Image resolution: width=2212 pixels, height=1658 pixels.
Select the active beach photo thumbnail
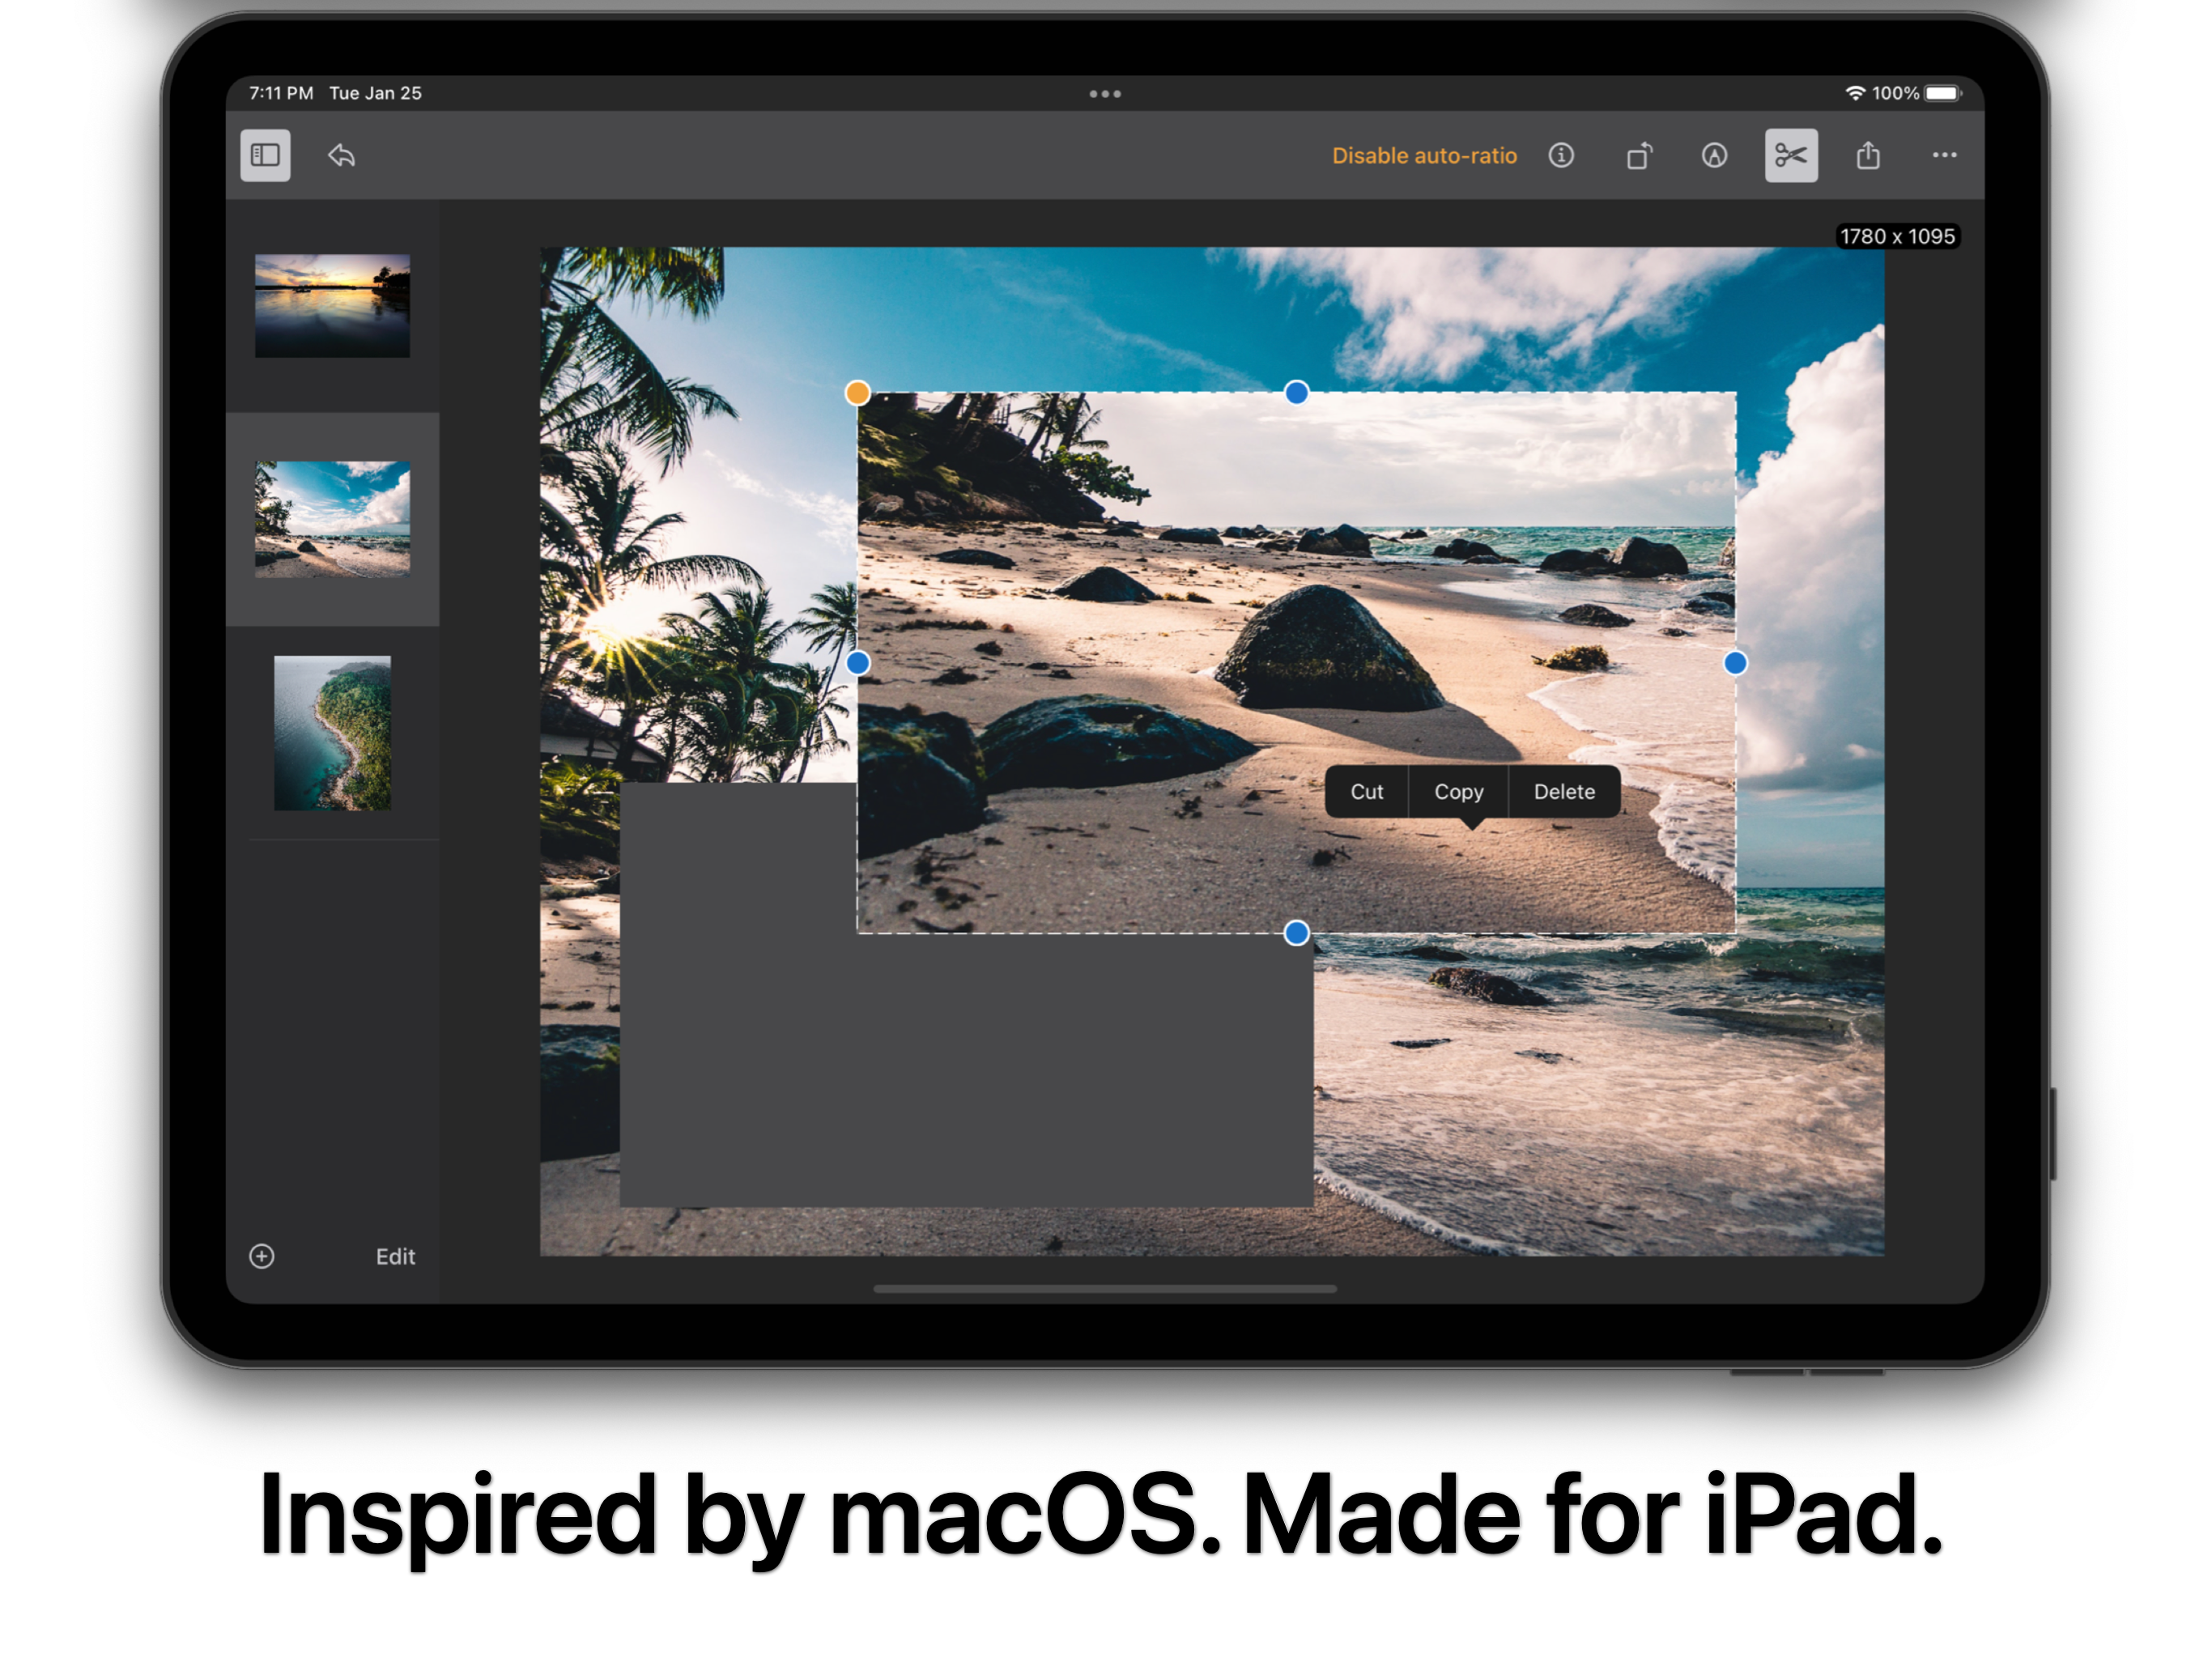pyautogui.click(x=334, y=518)
